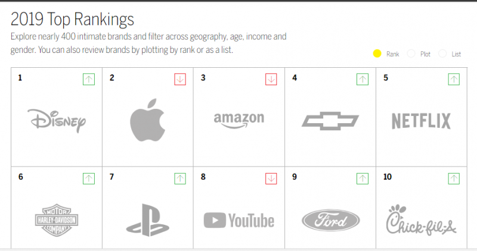477x251 pixels.
Task: Click YouTube's red down arrow indicator
Action: [271, 178]
